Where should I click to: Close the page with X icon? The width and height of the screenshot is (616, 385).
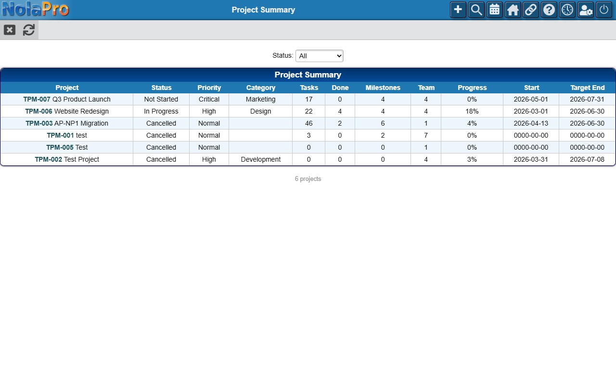coord(10,30)
